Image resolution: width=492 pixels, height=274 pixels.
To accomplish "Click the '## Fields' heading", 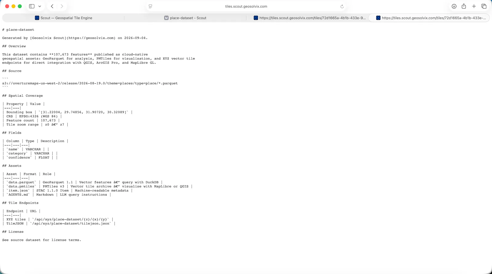I will [12, 133].
